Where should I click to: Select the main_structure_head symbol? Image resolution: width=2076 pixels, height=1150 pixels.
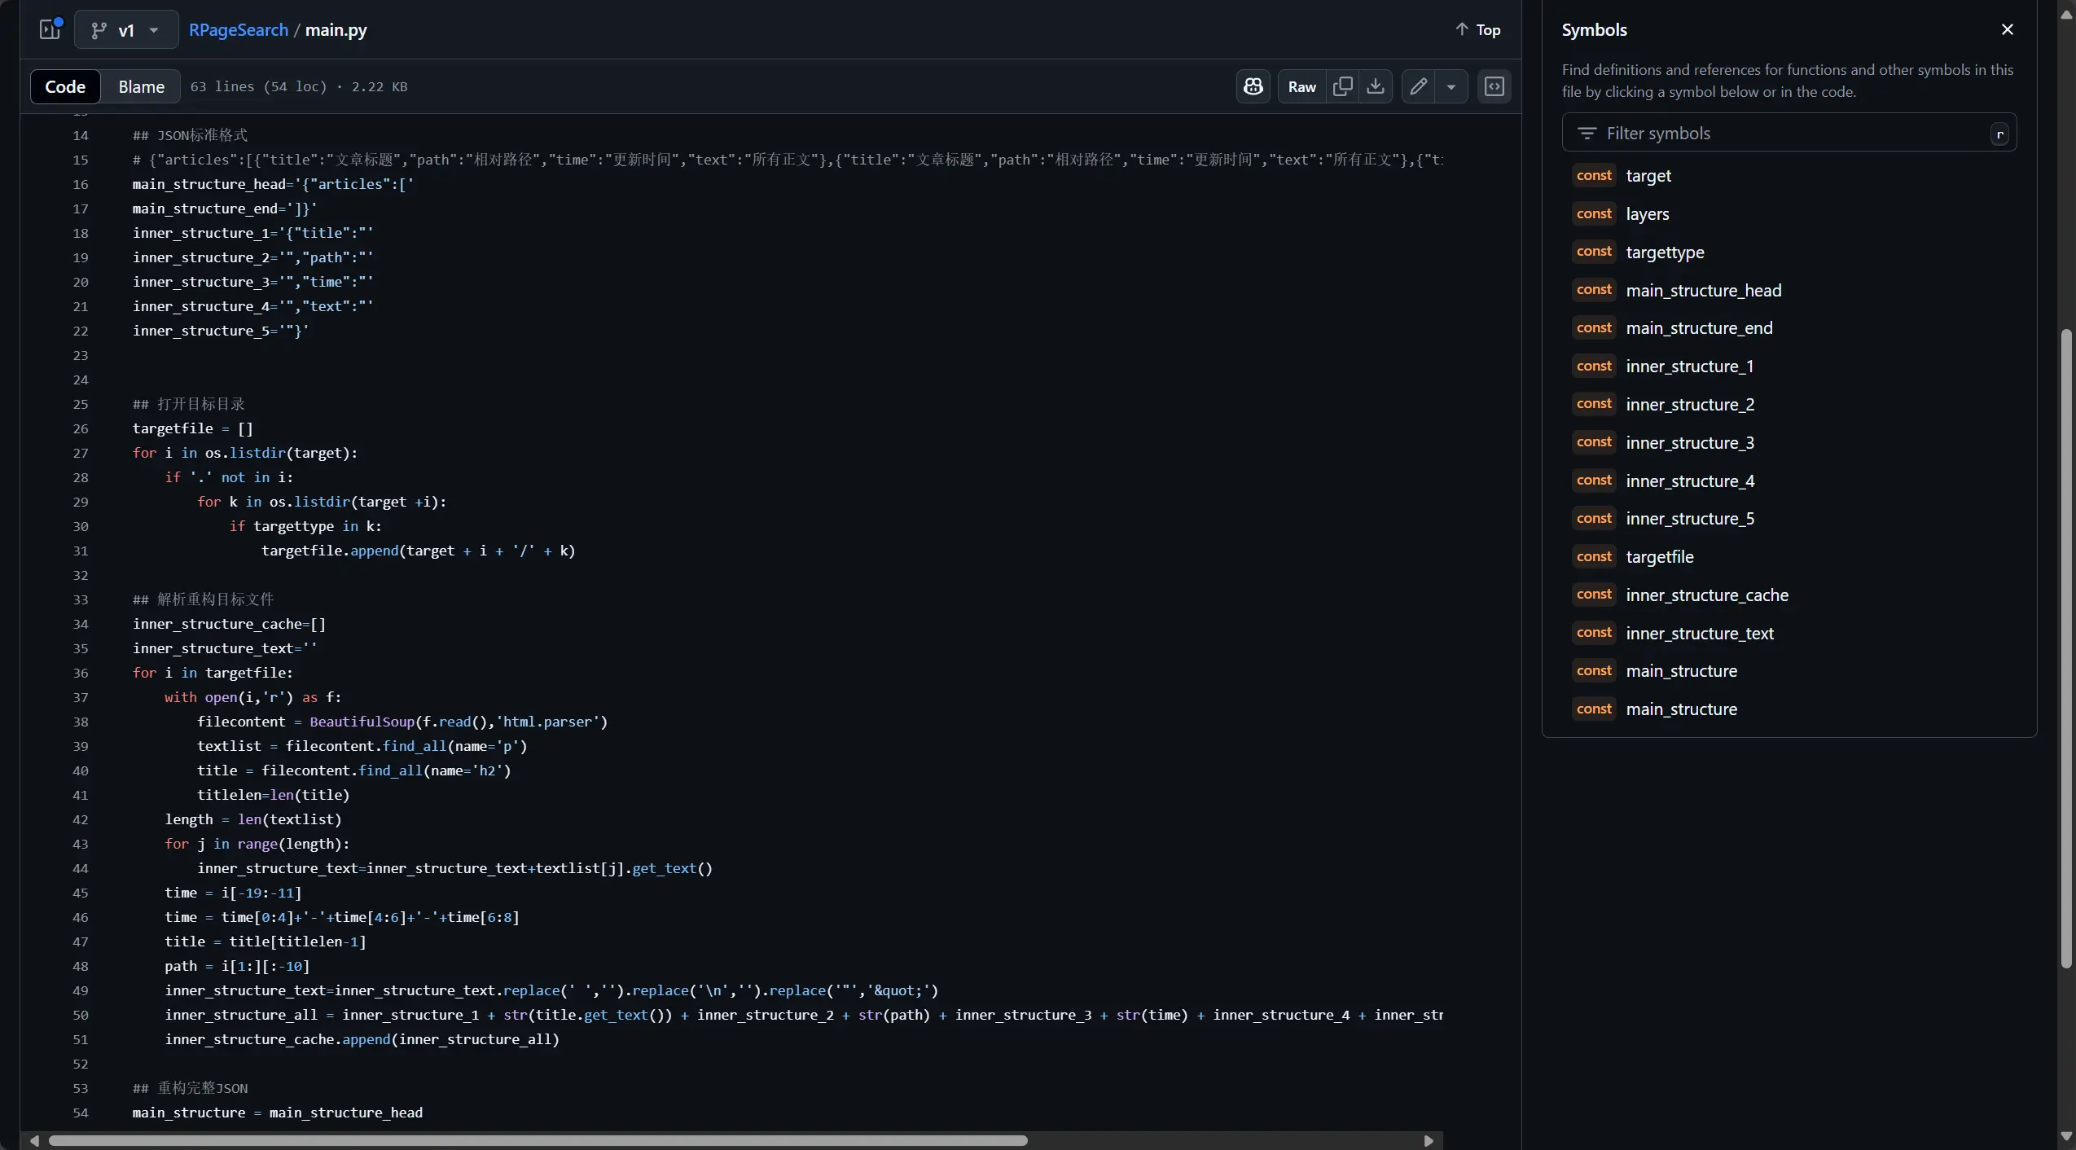(x=1703, y=291)
